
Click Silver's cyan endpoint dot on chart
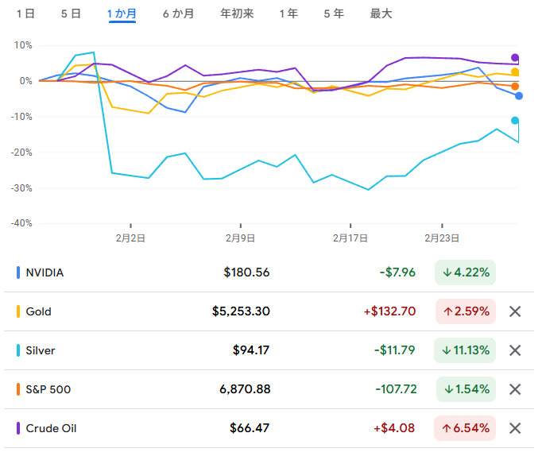pos(515,121)
